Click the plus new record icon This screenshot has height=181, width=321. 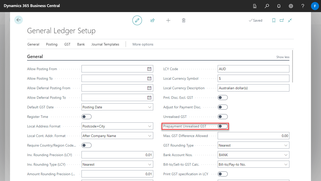(168, 20)
